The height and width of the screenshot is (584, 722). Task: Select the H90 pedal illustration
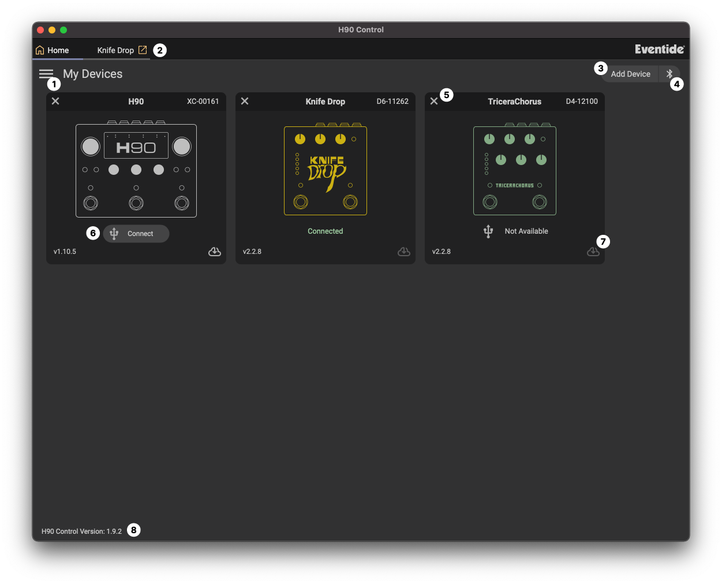point(136,171)
